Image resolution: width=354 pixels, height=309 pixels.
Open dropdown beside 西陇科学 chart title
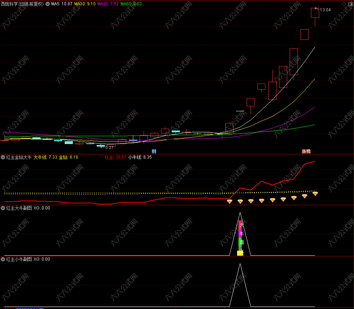[48, 4]
